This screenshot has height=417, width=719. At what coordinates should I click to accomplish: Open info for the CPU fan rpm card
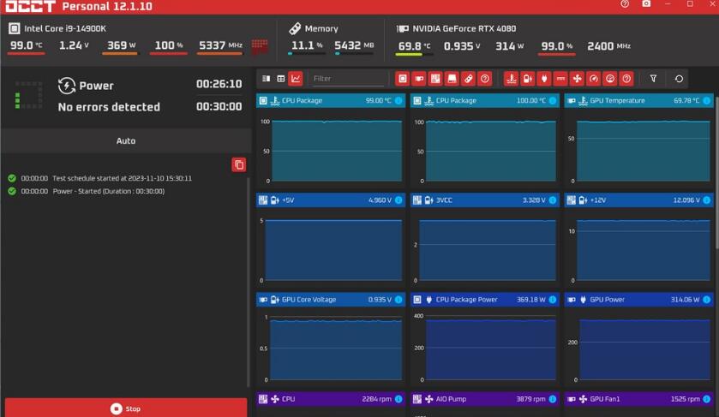pos(398,399)
